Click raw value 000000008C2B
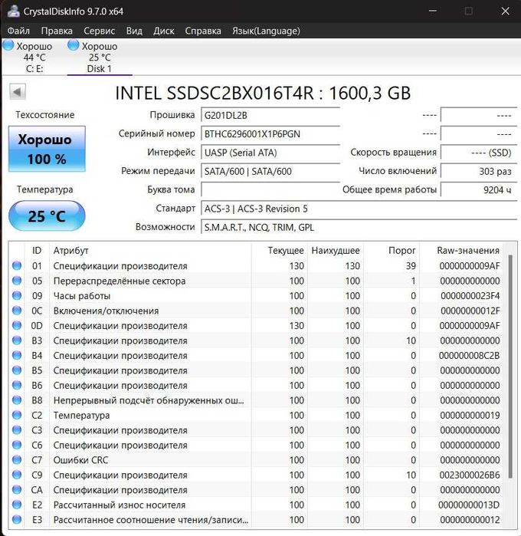 (470, 356)
